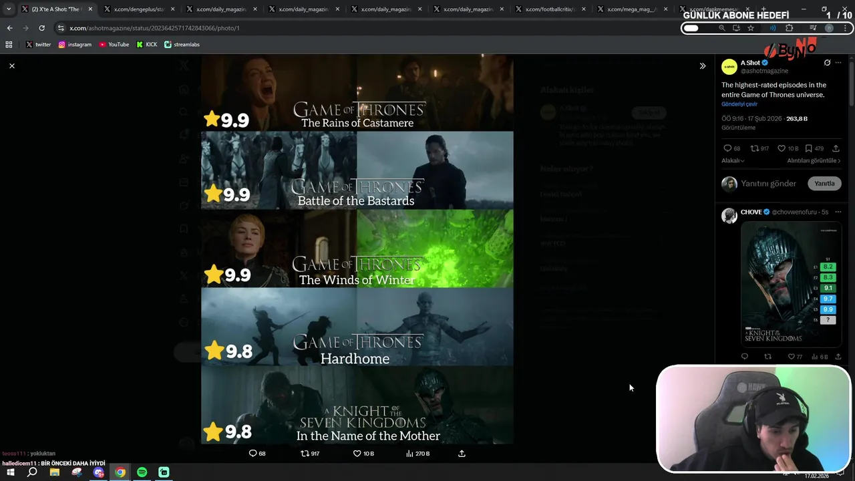Open CHOVE's Knight of Seven Kingdoms image
Viewport: 855px width, 481px height.
791,284
